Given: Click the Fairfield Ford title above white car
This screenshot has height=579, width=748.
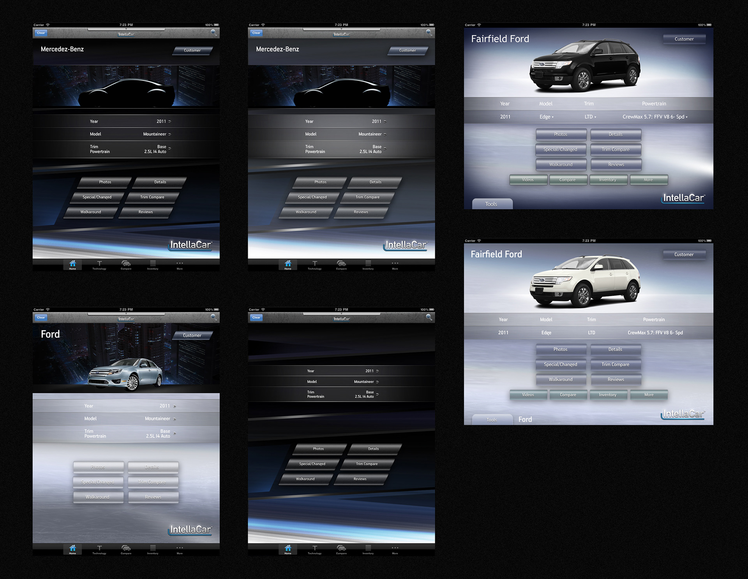Looking at the screenshot, I should pos(496,254).
